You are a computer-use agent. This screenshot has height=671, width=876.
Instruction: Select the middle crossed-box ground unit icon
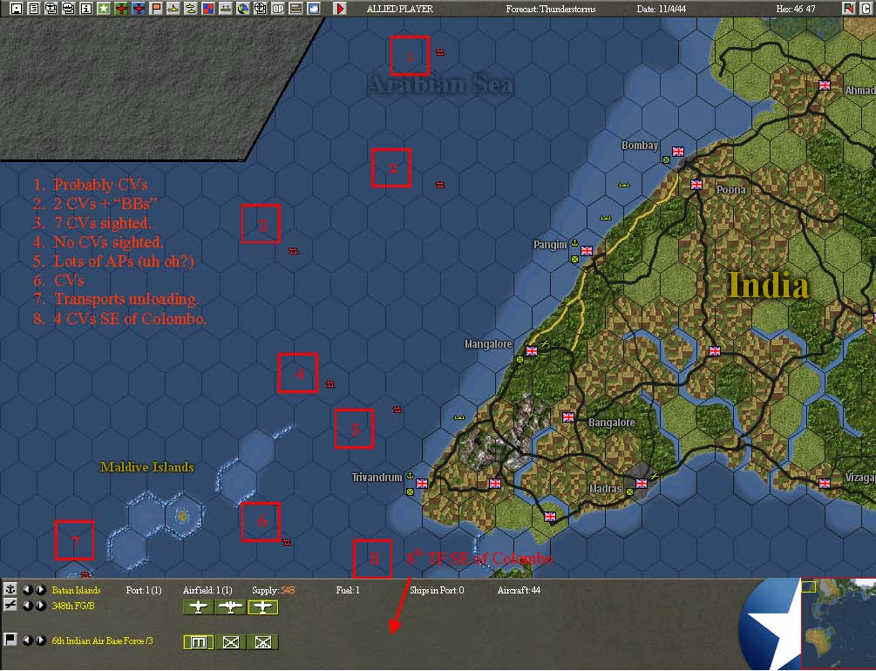(x=231, y=642)
